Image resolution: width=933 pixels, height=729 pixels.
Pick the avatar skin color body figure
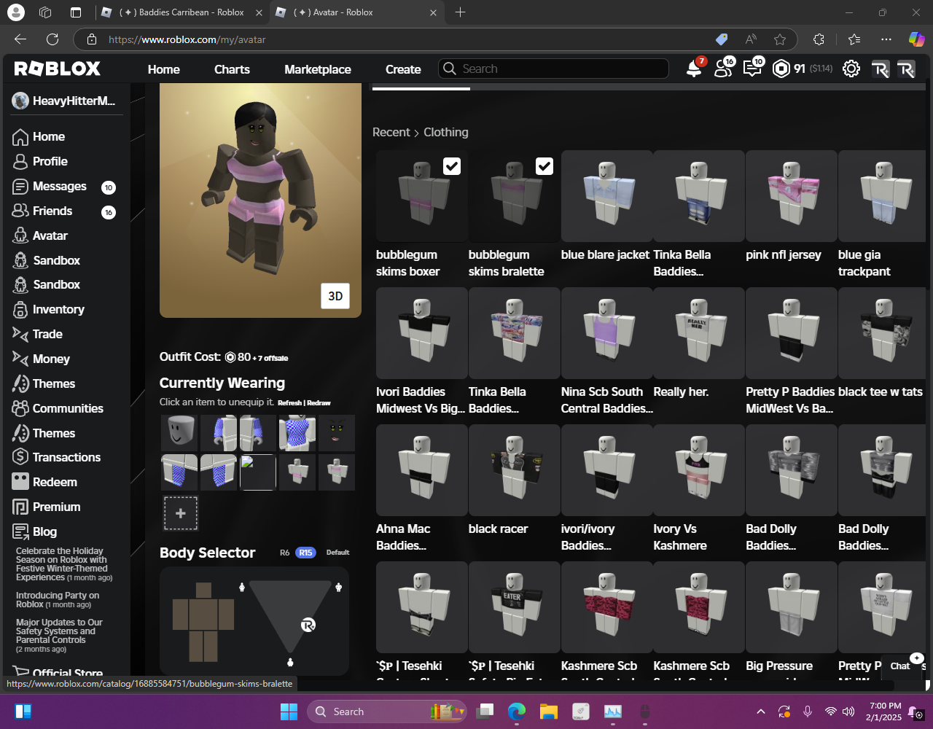coord(203,621)
